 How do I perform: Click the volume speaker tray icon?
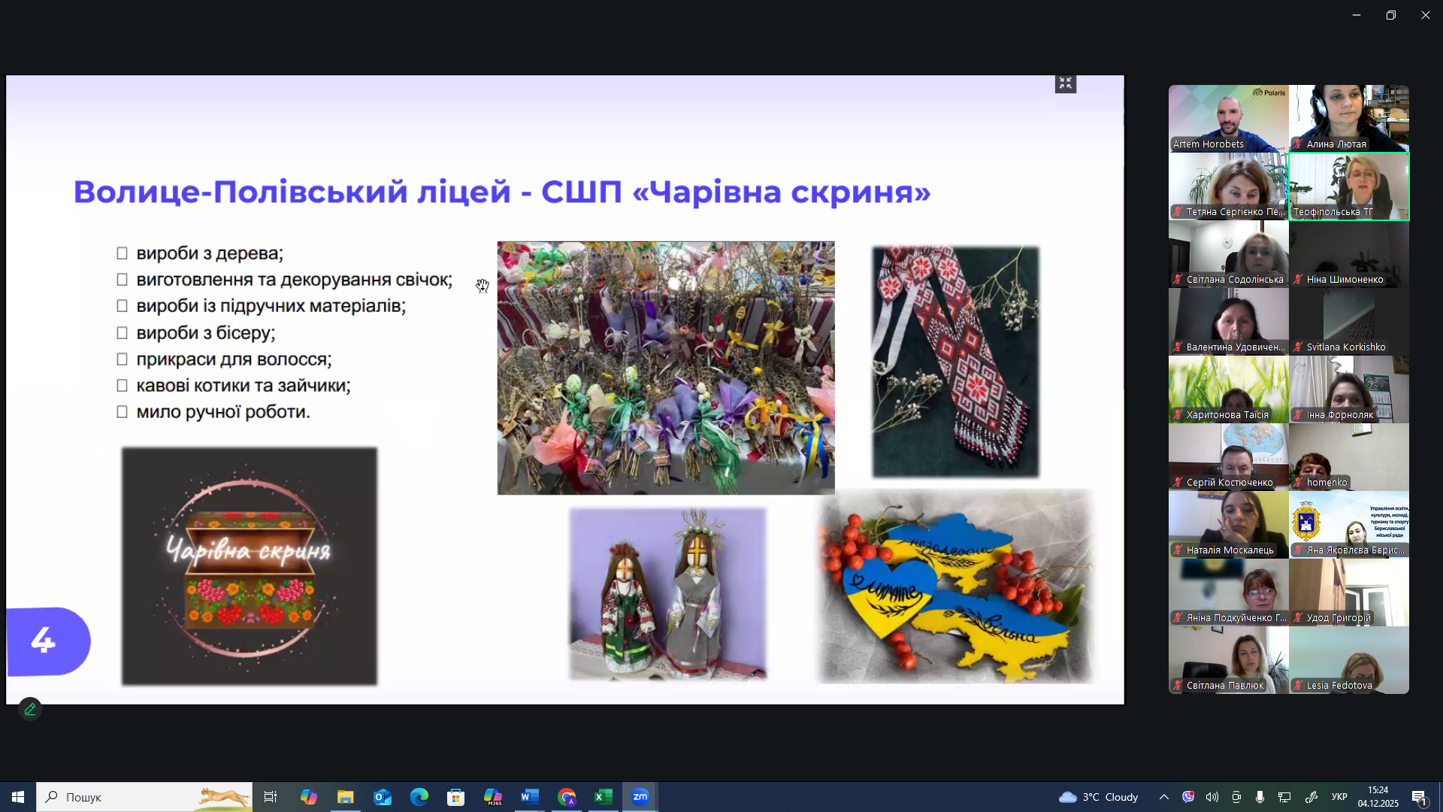click(x=1212, y=797)
